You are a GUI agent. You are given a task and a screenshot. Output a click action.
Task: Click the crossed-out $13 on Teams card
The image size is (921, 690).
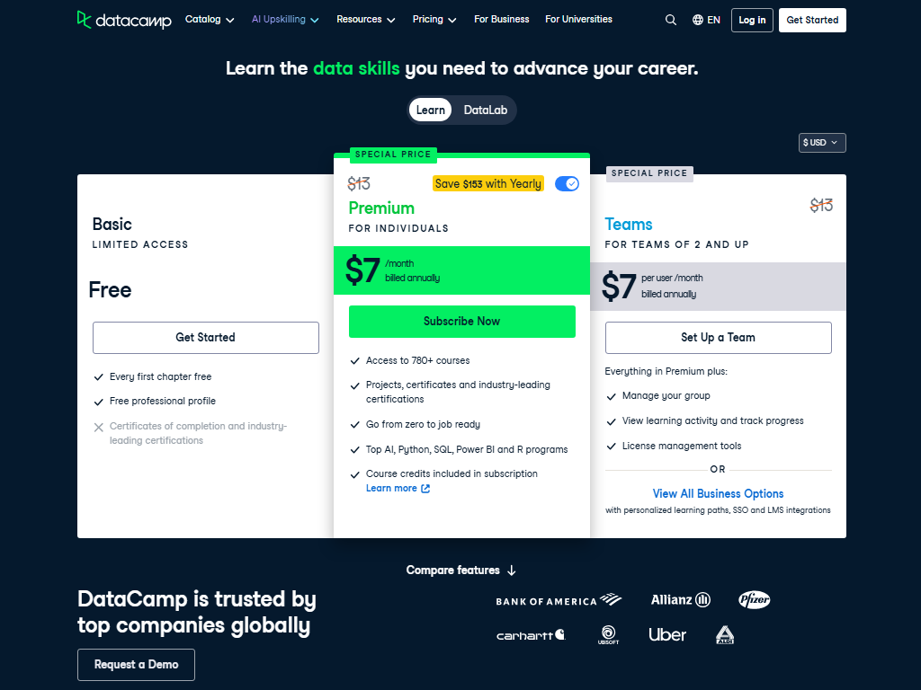pyautogui.click(x=821, y=206)
